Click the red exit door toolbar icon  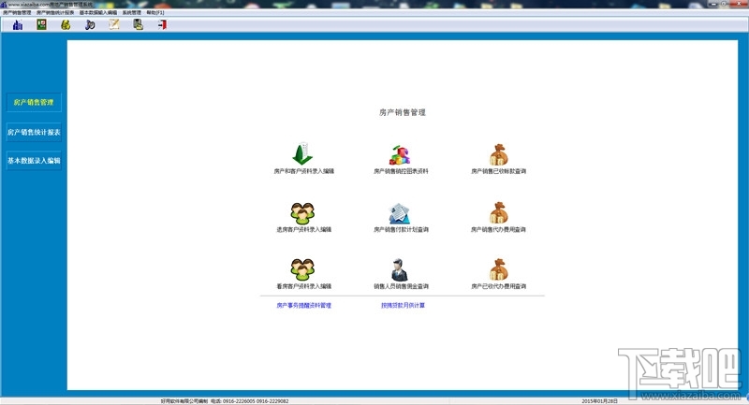click(x=162, y=25)
